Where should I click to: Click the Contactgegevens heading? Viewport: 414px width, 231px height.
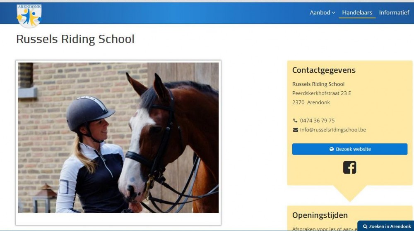pyautogui.click(x=324, y=70)
